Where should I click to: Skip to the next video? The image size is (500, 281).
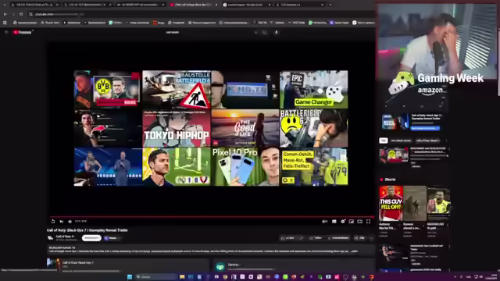[x=62, y=222]
